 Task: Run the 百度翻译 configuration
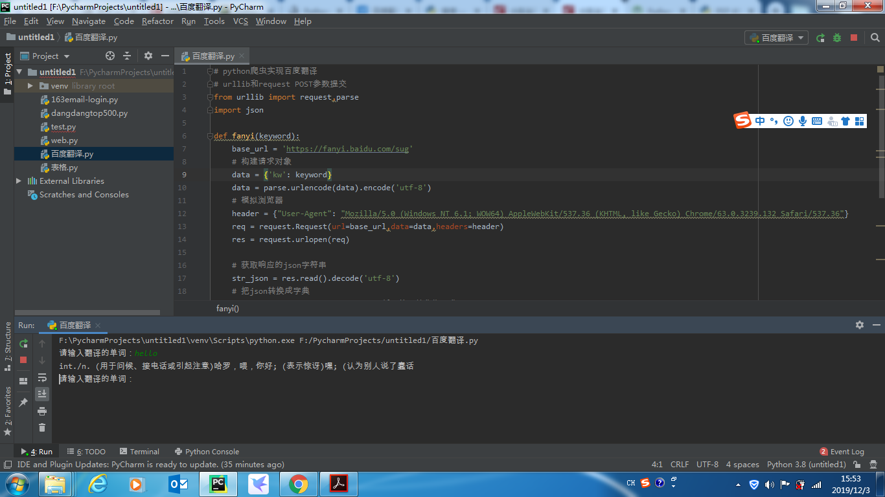point(820,37)
